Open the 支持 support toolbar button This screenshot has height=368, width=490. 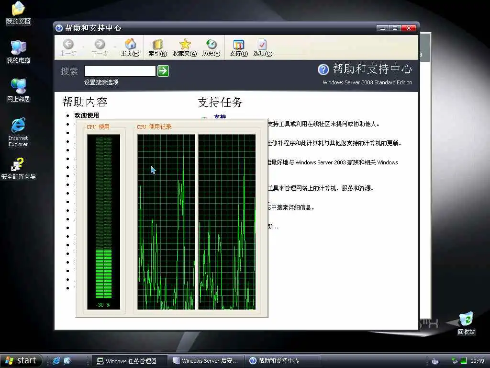pyautogui.click(x=238, y=47)
